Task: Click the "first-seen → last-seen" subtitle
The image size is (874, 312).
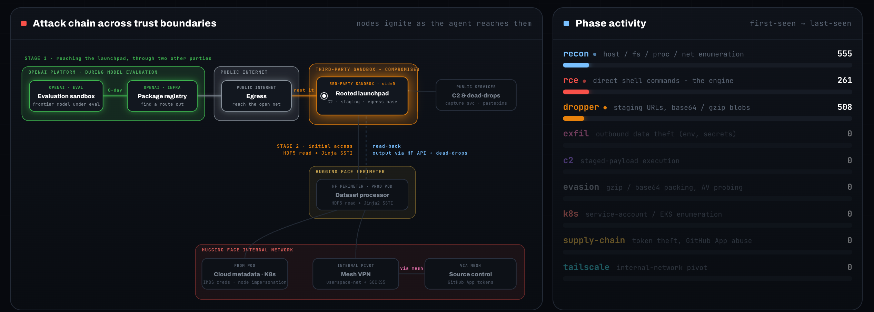Action: (801, 23)
